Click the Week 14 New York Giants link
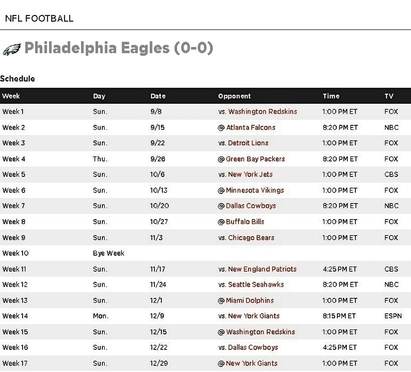 pos(254,316)
